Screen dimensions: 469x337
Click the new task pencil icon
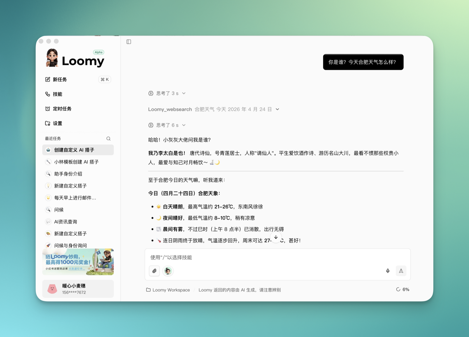pos(47,79)
